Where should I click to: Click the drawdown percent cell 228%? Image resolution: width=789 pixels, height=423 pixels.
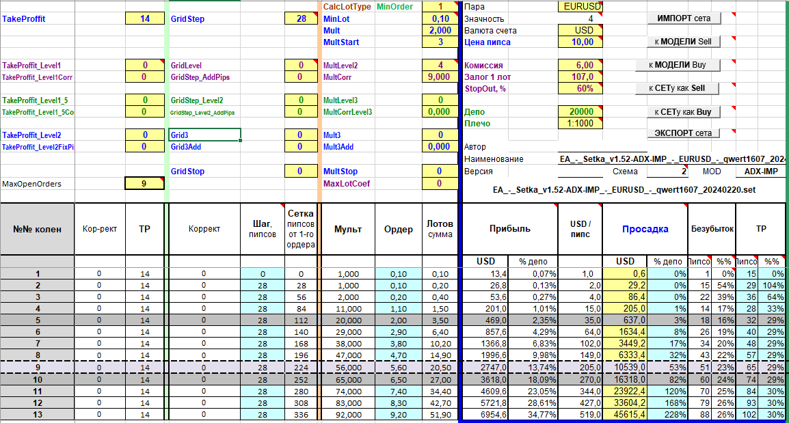click(668, 414)
